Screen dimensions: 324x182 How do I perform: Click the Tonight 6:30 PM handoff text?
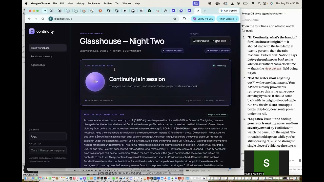point(127,51)
